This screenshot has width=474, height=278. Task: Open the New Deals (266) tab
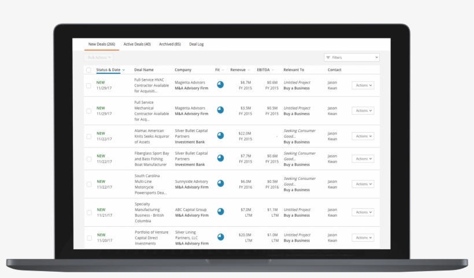(102, 44)
